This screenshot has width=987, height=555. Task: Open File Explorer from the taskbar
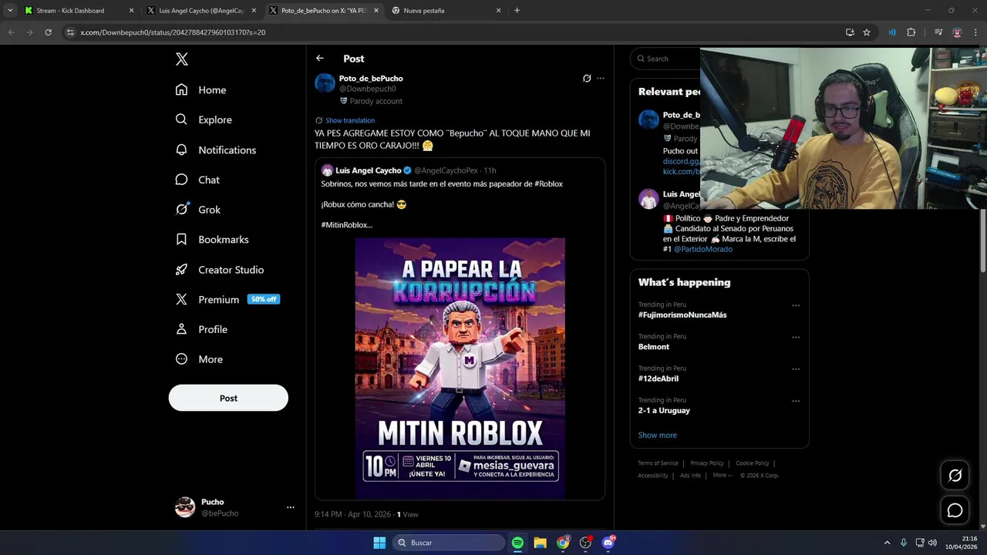click(540, 543)
